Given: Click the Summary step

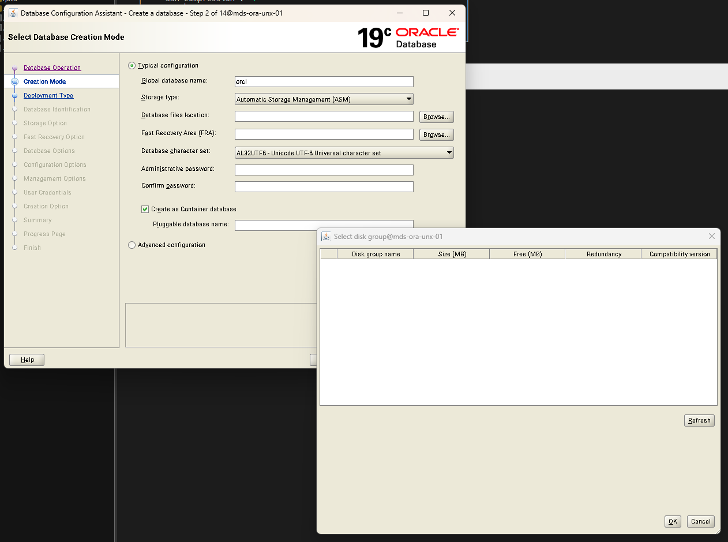Looking at the screenshot, I should point(37,220).
